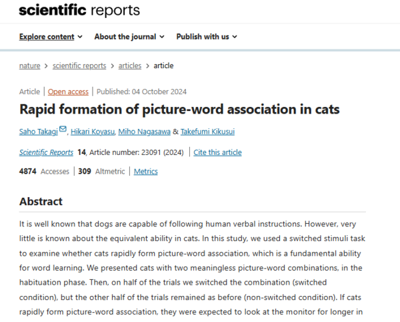Click the Open access link
This screenshot has height=322, width=400.
[69, 92]
